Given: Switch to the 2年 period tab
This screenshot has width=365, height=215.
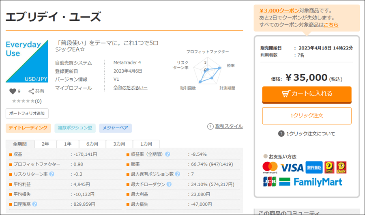Looking at the screenshot, I should (45, 144).
